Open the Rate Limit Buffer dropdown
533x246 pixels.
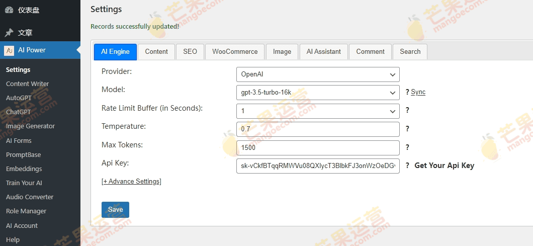click(318, 111)
